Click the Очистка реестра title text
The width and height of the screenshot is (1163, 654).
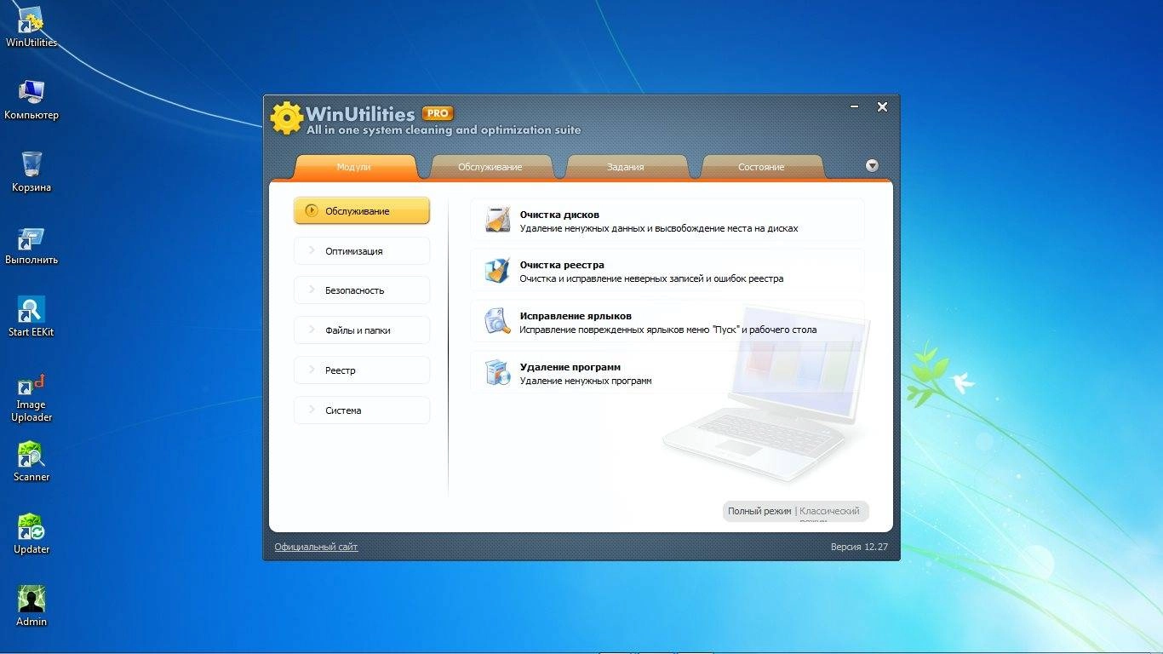562,265
